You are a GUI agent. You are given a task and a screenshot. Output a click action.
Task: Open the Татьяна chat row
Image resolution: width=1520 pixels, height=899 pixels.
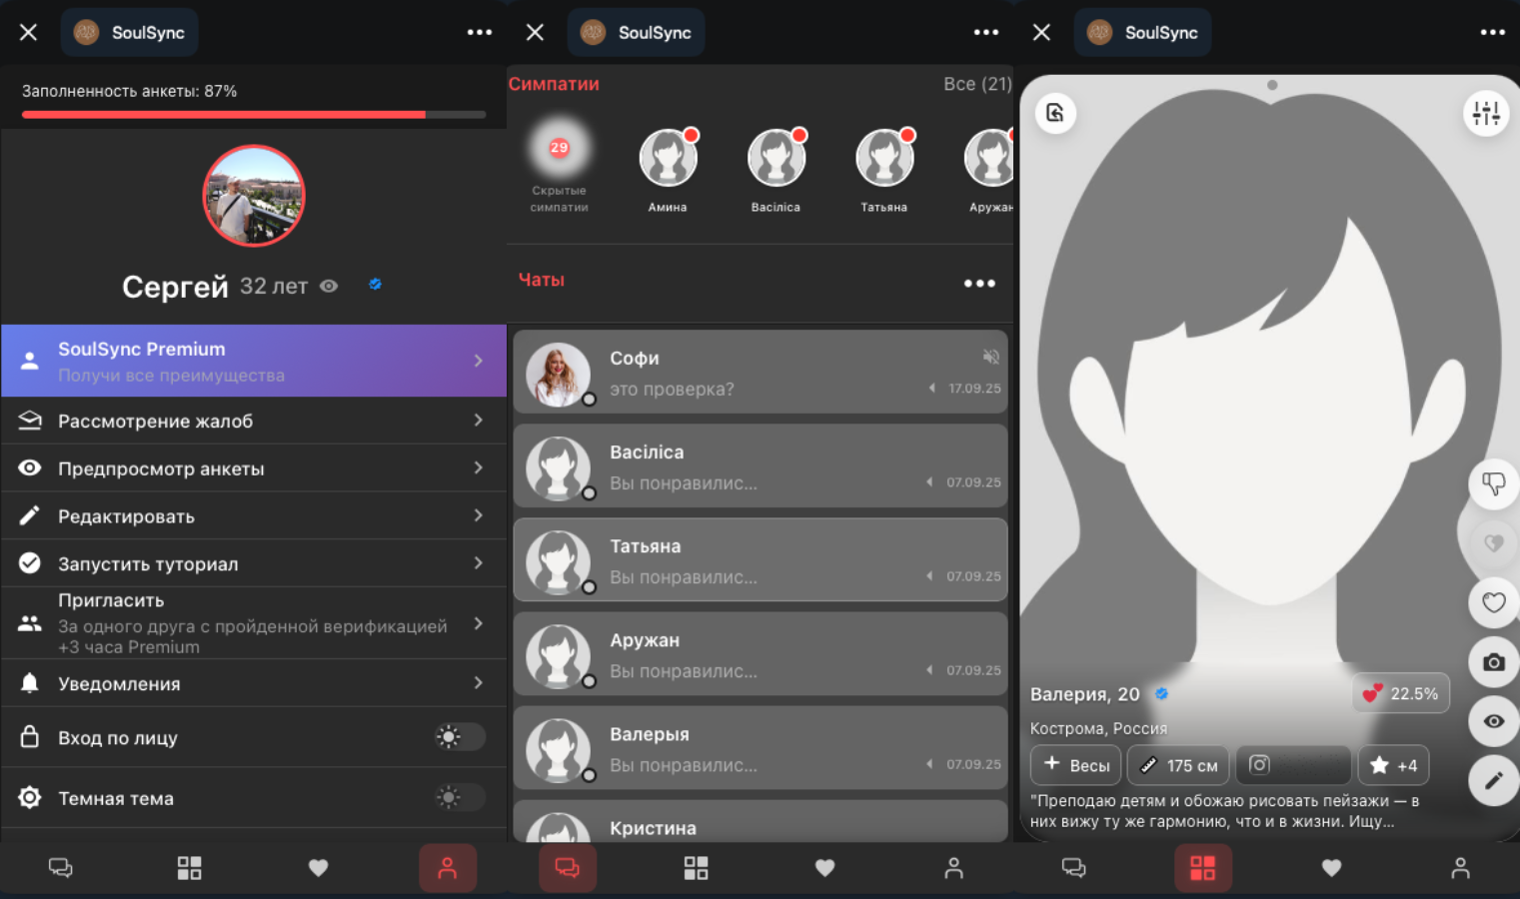(760, 559)
